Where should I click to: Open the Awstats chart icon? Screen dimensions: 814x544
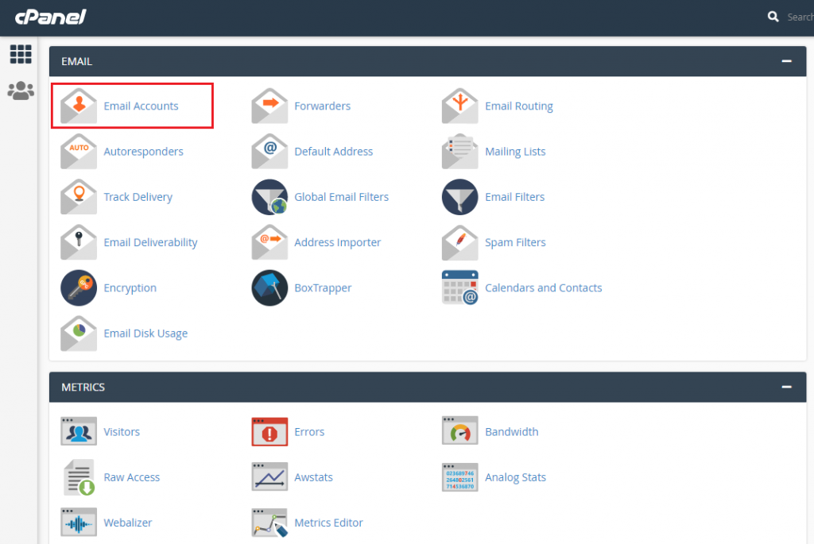269,476
